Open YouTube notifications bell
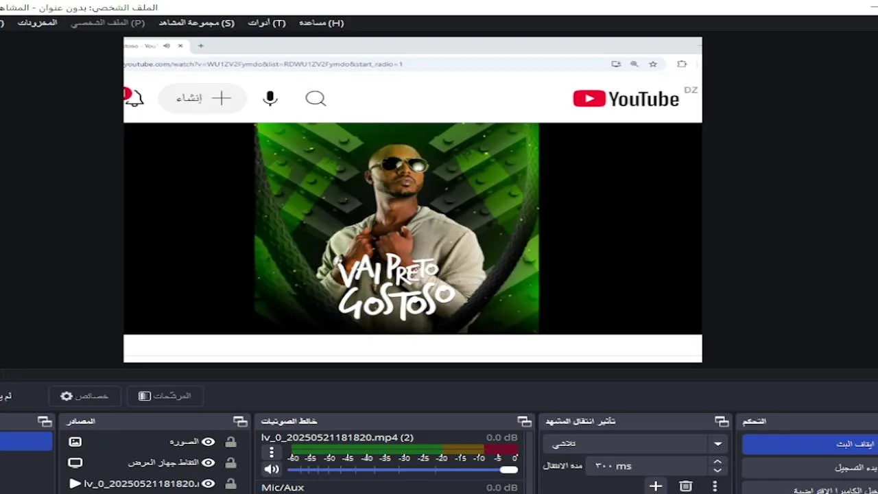This screenshot has width=878, height=494. tap(134, 99)
